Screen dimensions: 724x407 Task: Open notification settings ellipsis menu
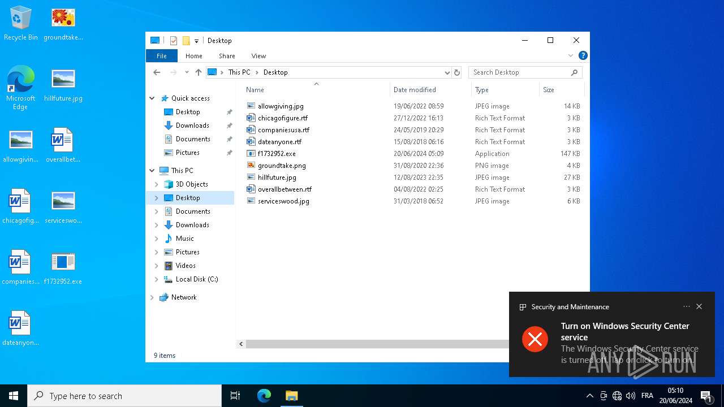coord(687,306)
